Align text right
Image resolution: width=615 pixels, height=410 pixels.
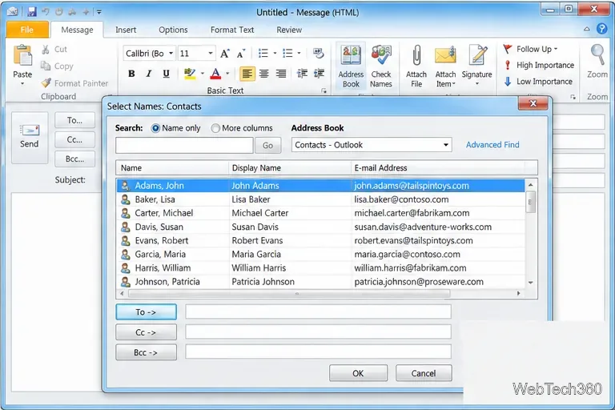(x=281, y=74)
